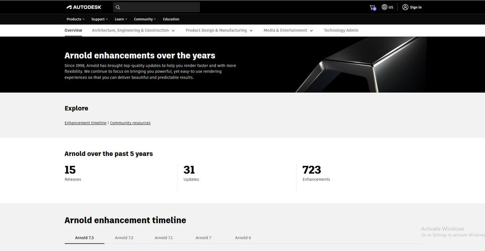Click the Arnold enhancement timeline heading

pos(125,220)
